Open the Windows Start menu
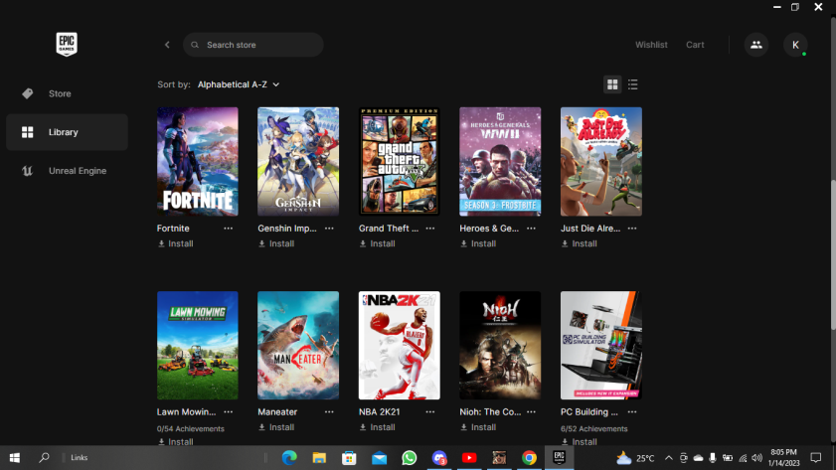 [15, 458]
